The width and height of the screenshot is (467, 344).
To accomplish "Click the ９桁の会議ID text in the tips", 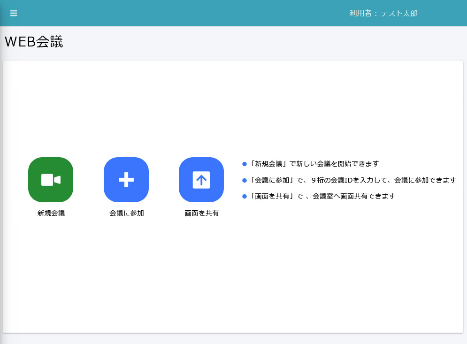I will [x=335, y=180].
